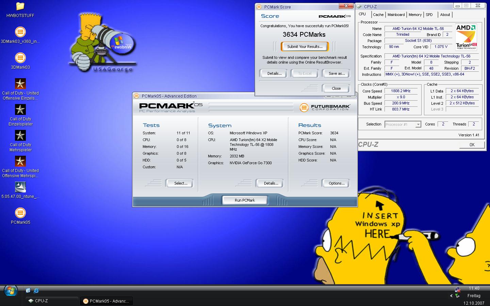490x306 pixels.
Task: Select the 5.05.47.00_ntune installer icon
Action: pyautogui.click(x=20, y=187)
